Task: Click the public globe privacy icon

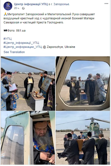Action: tap(23, 8)
